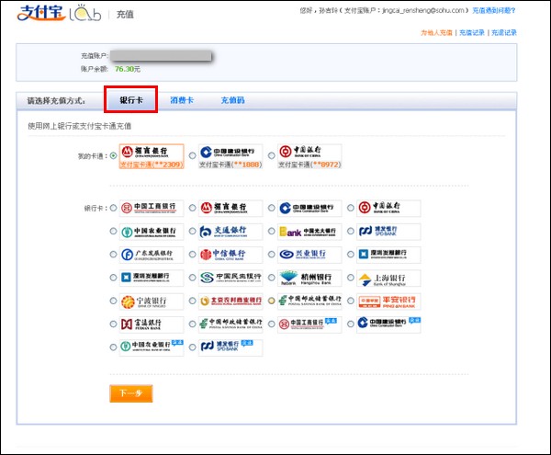Choose the China Minsheng Bank (中国民生银行) logo
Screen dimensions: 551x455
point(231,278)
